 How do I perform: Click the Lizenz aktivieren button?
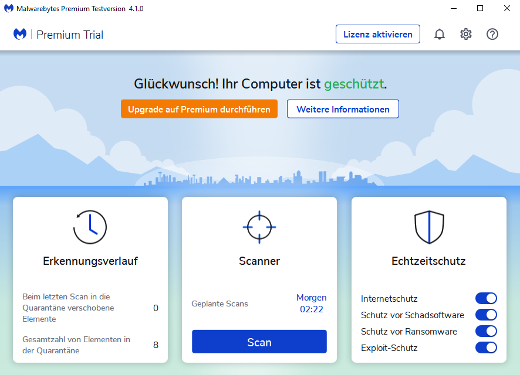(378, 34)
